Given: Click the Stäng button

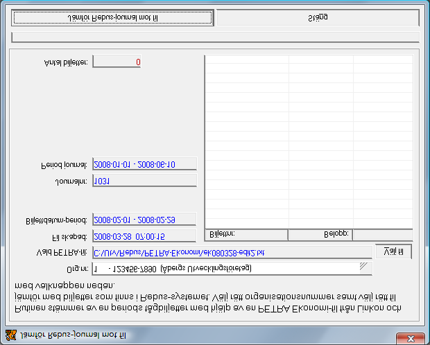Looking at the screenshot, I should [x=318, y=18].
